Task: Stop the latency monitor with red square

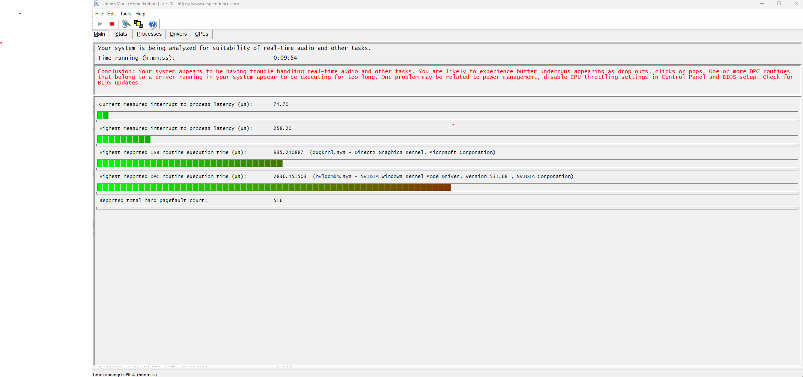Action: 112,24
